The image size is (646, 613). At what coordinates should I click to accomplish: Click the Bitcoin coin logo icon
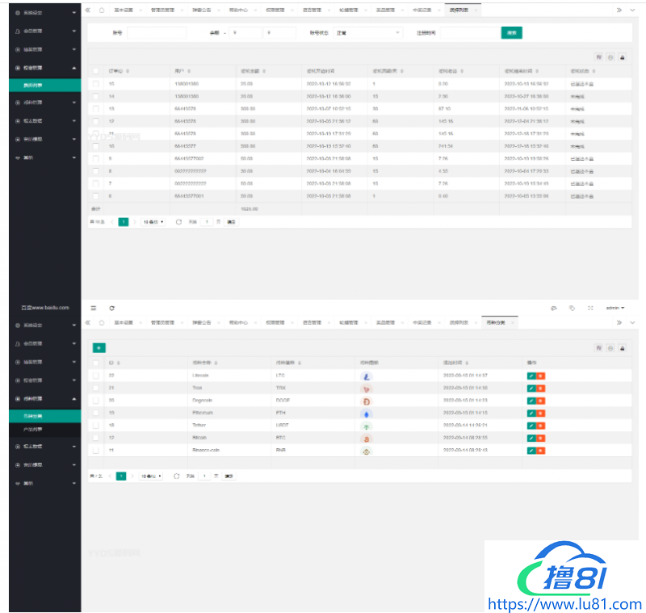[366, 439]
